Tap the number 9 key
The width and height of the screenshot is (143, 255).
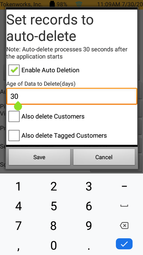click(x=89, y=226)
